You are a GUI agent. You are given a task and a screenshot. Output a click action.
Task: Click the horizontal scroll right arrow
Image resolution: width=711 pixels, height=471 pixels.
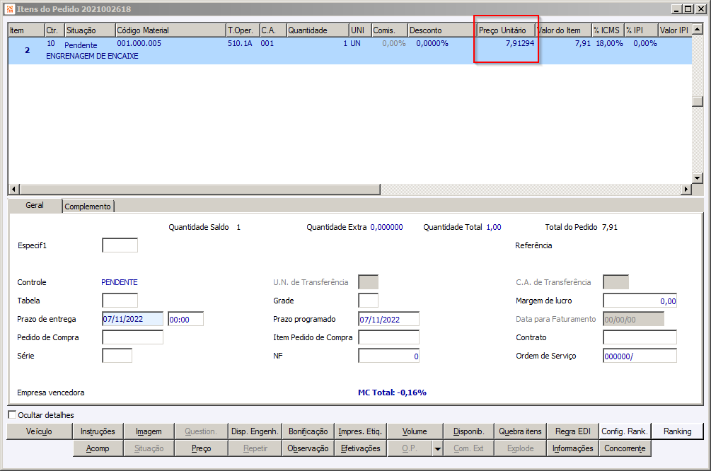click(686, 189)
